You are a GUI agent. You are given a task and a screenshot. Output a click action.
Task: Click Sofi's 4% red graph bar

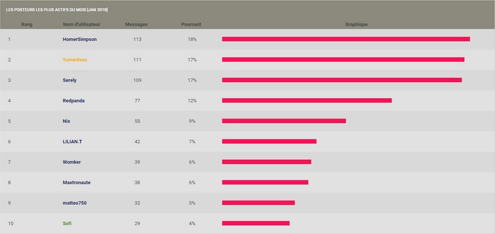[256, 224]
